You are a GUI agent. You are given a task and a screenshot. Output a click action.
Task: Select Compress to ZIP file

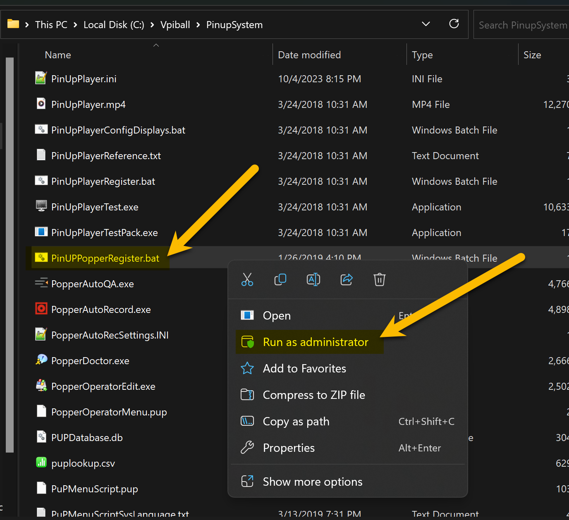click(x=313, y=395)
